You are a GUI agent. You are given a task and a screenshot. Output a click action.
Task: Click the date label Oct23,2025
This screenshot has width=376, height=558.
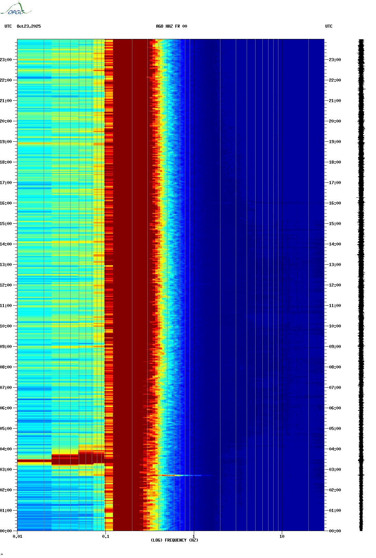[x=29, y=26]
